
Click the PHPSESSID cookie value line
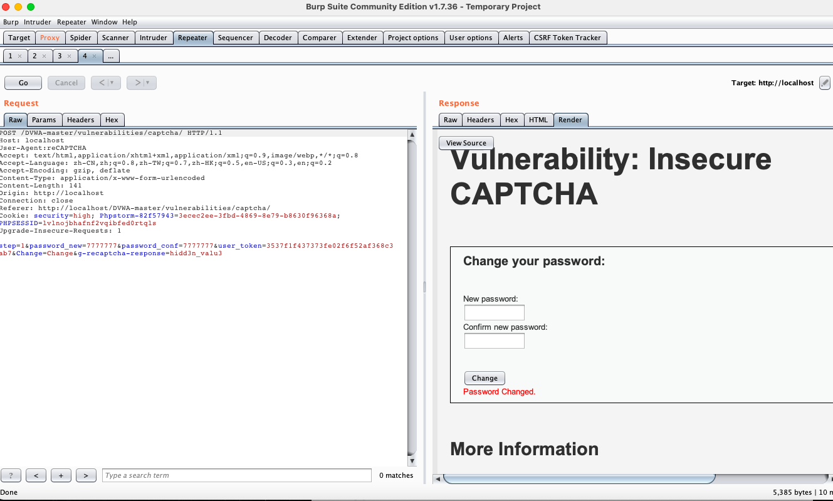coord(78,223)
